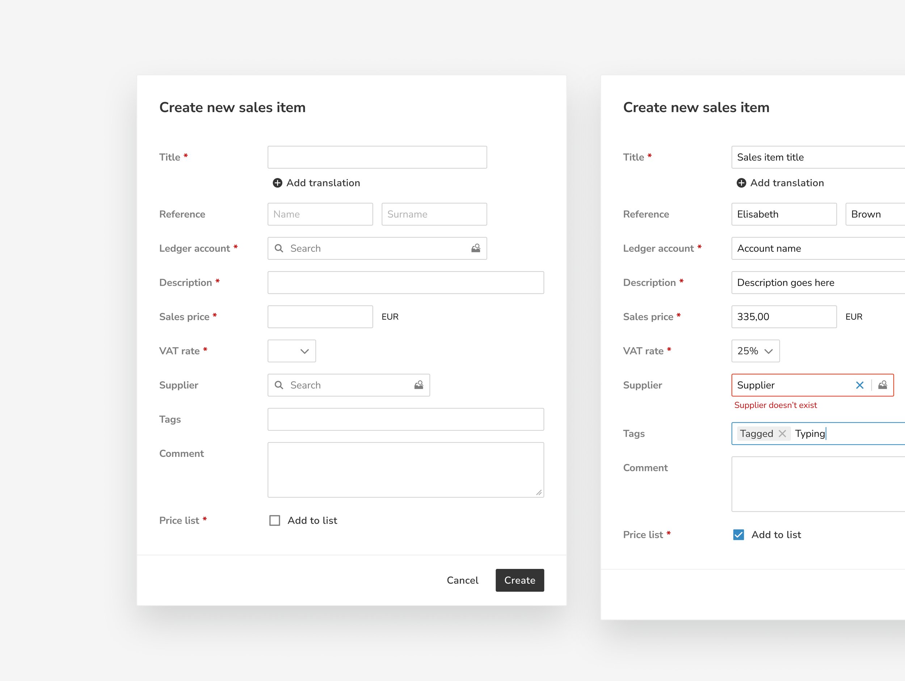Click the resize grip of the left Comment box
This screenshot has width=905, height=681.
point(539,493)
